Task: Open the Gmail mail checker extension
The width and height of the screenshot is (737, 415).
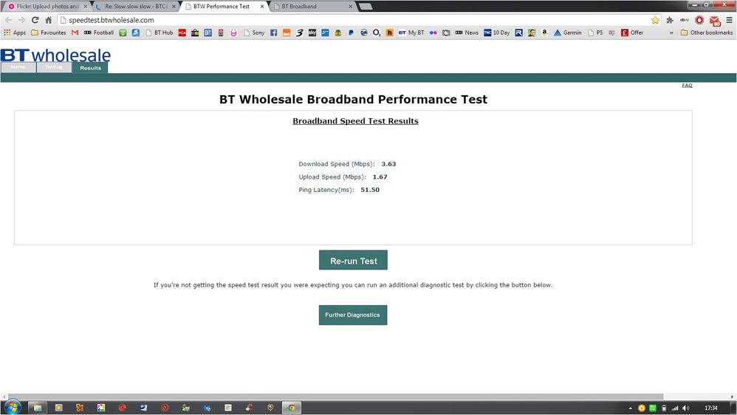Action: coord(714,21)
